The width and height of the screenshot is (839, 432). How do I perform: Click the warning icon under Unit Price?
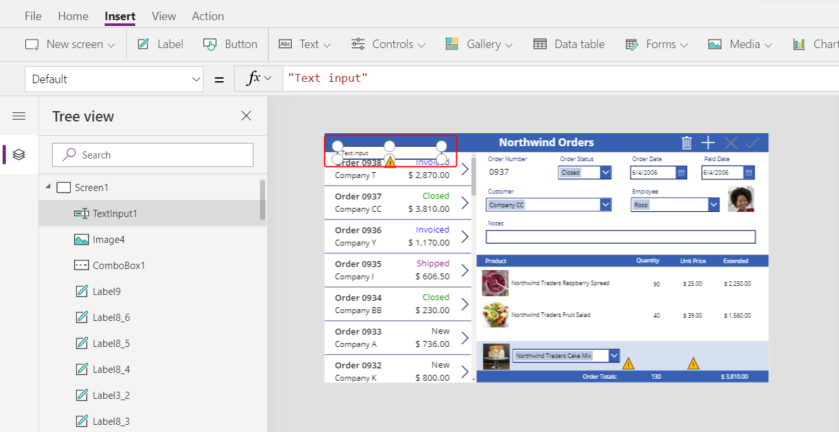[x=693, y=363]
